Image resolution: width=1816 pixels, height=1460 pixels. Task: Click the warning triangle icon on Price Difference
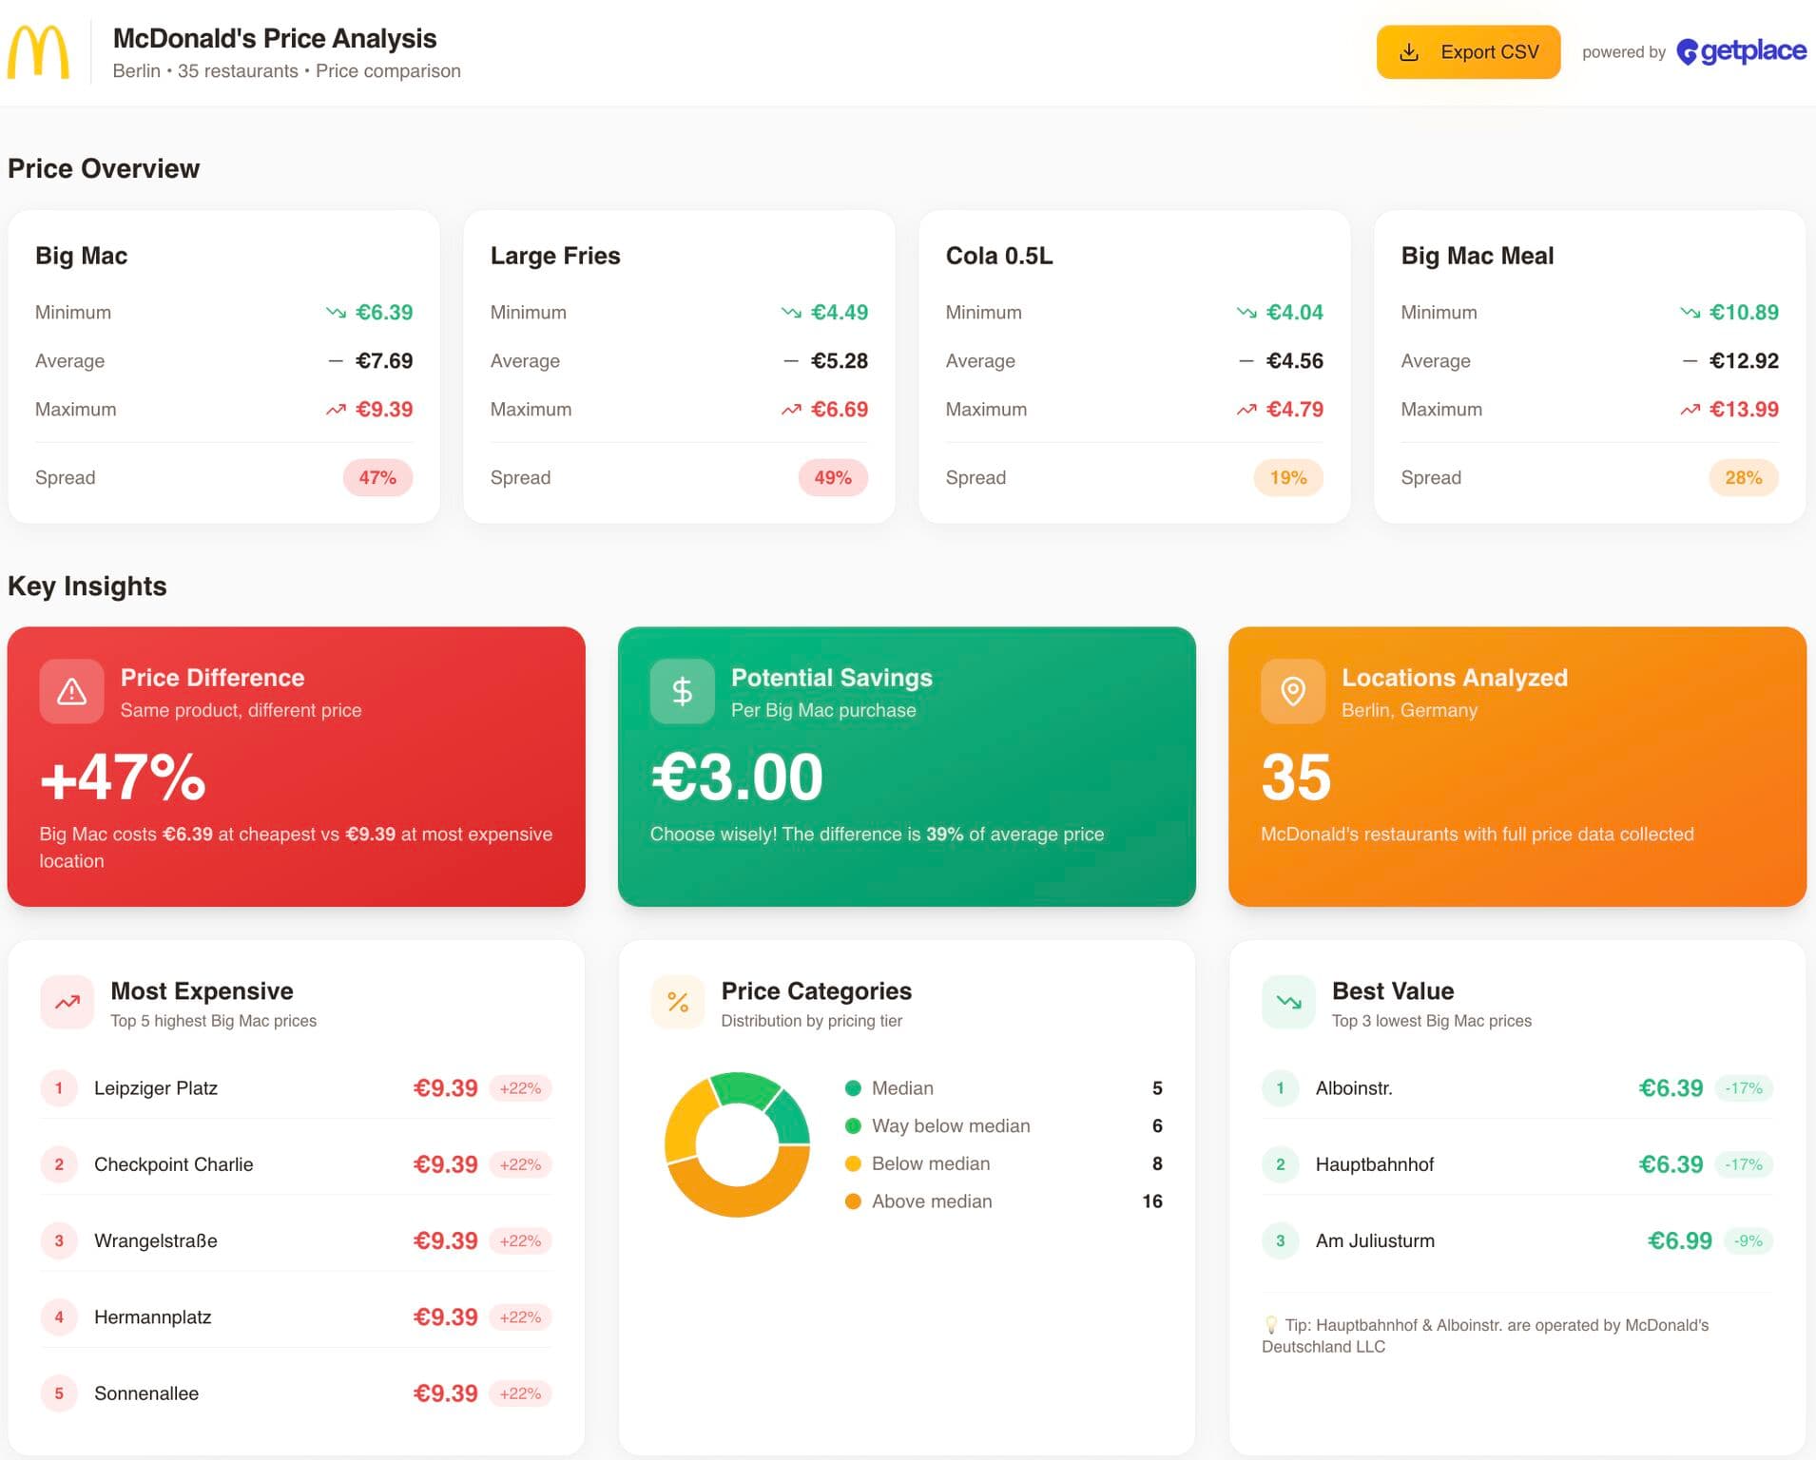coord(71,691)
